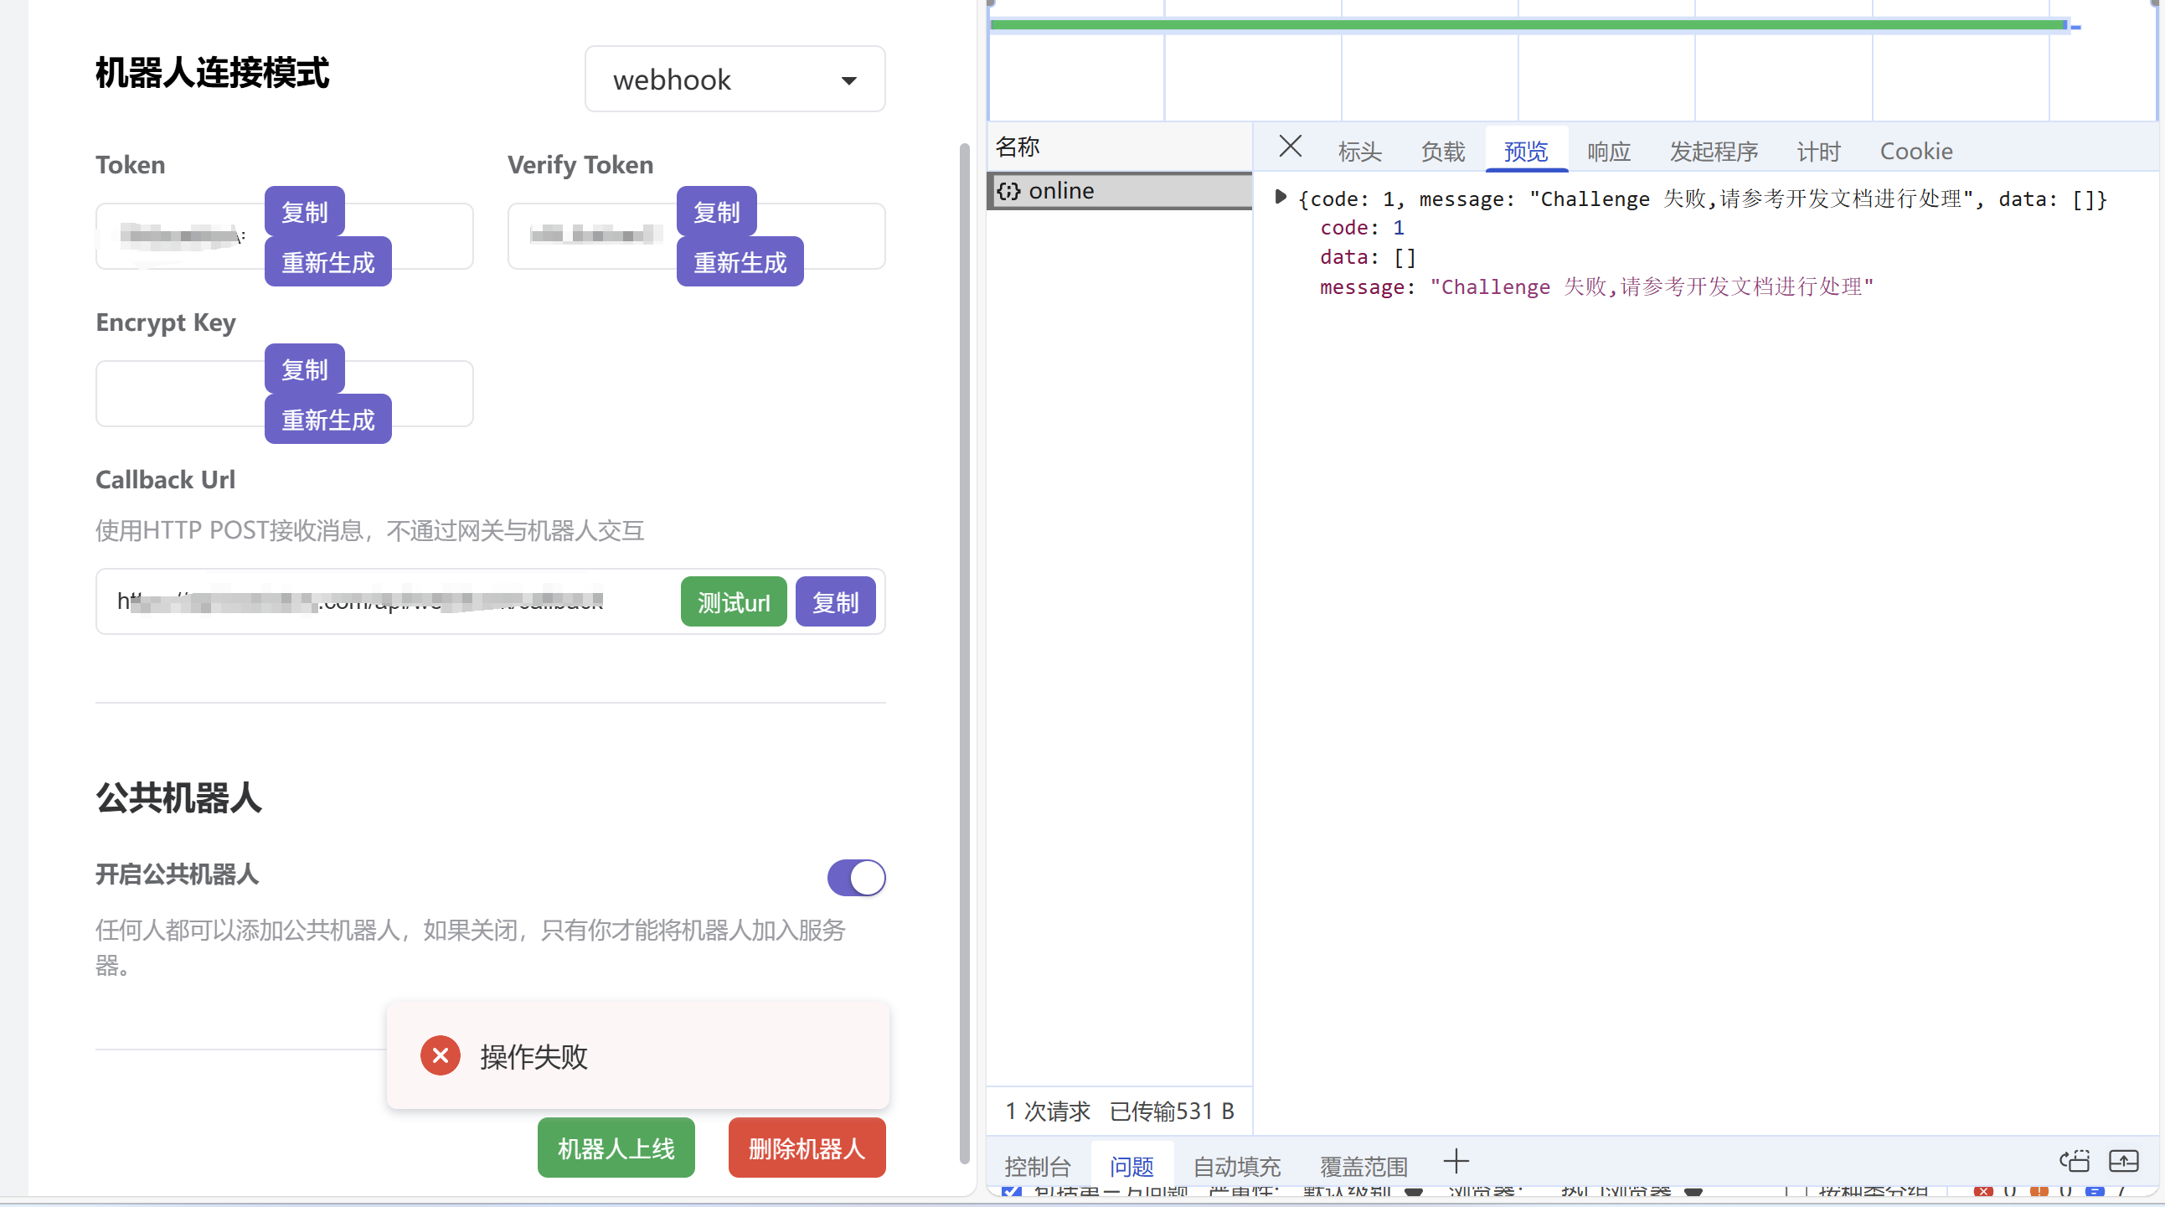The image size is (2165, 1207).
Task: Switch to the 响应 tab
Action: pyautogui.click(x=1608, y=152)
